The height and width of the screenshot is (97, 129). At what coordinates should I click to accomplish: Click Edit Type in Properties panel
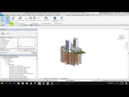pyautogui.click(x=34, y=37)
